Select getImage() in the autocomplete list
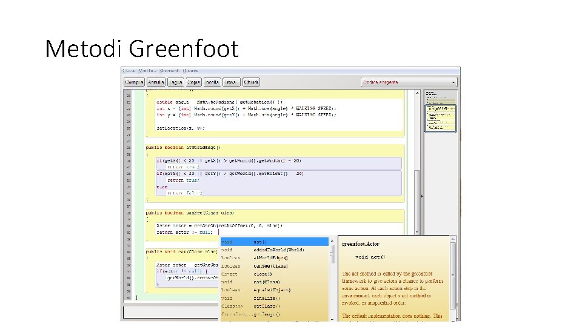 pos(274,314)
